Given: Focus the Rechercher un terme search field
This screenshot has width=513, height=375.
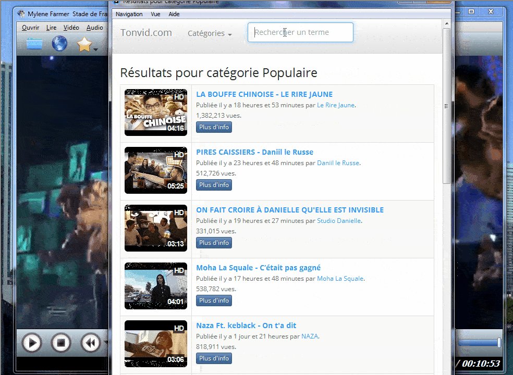Looking at the screenshot, I should pyautogui.click(x=300, y=32).
